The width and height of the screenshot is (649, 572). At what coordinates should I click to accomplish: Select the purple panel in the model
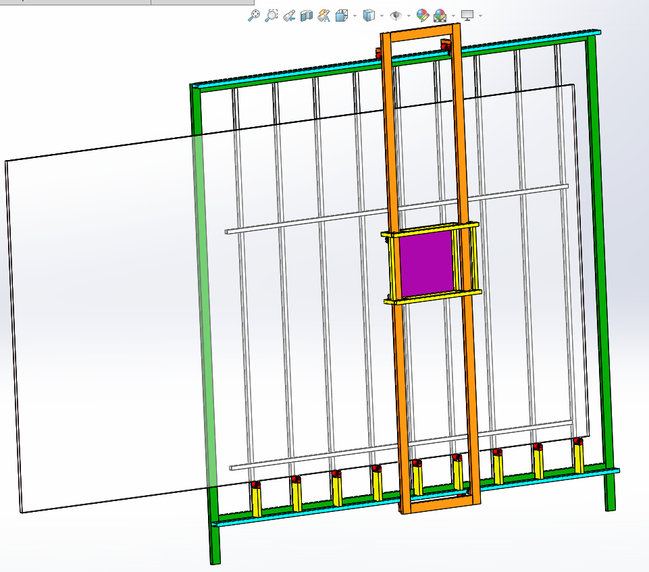coord(426,263)
